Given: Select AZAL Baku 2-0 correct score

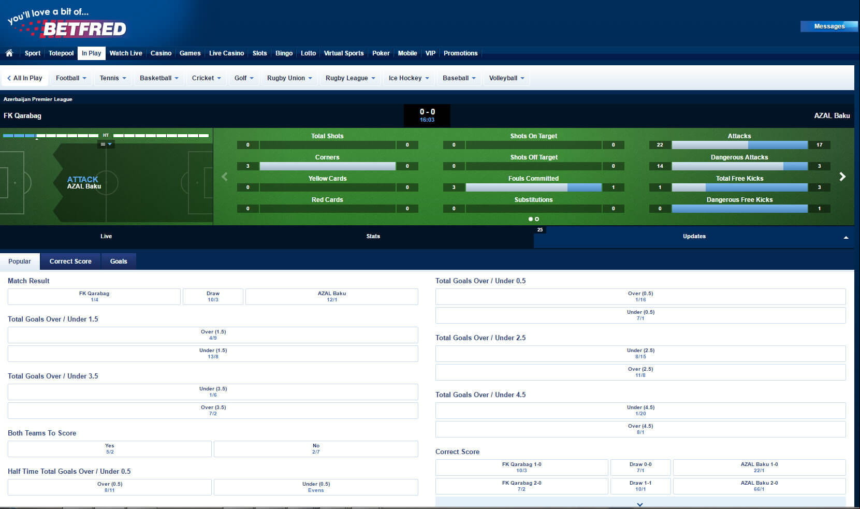Looking at the screenshot, I should click(759, 486).
